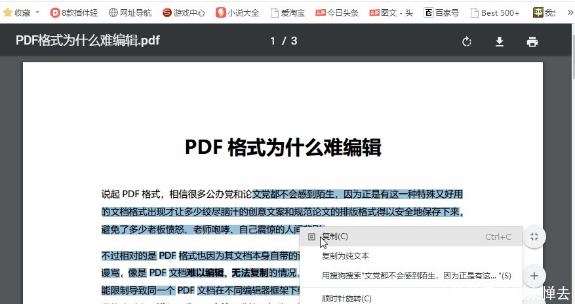Expand the 收藏 dropdown arrow
This screenshot has height=304, width=575.
37,12
